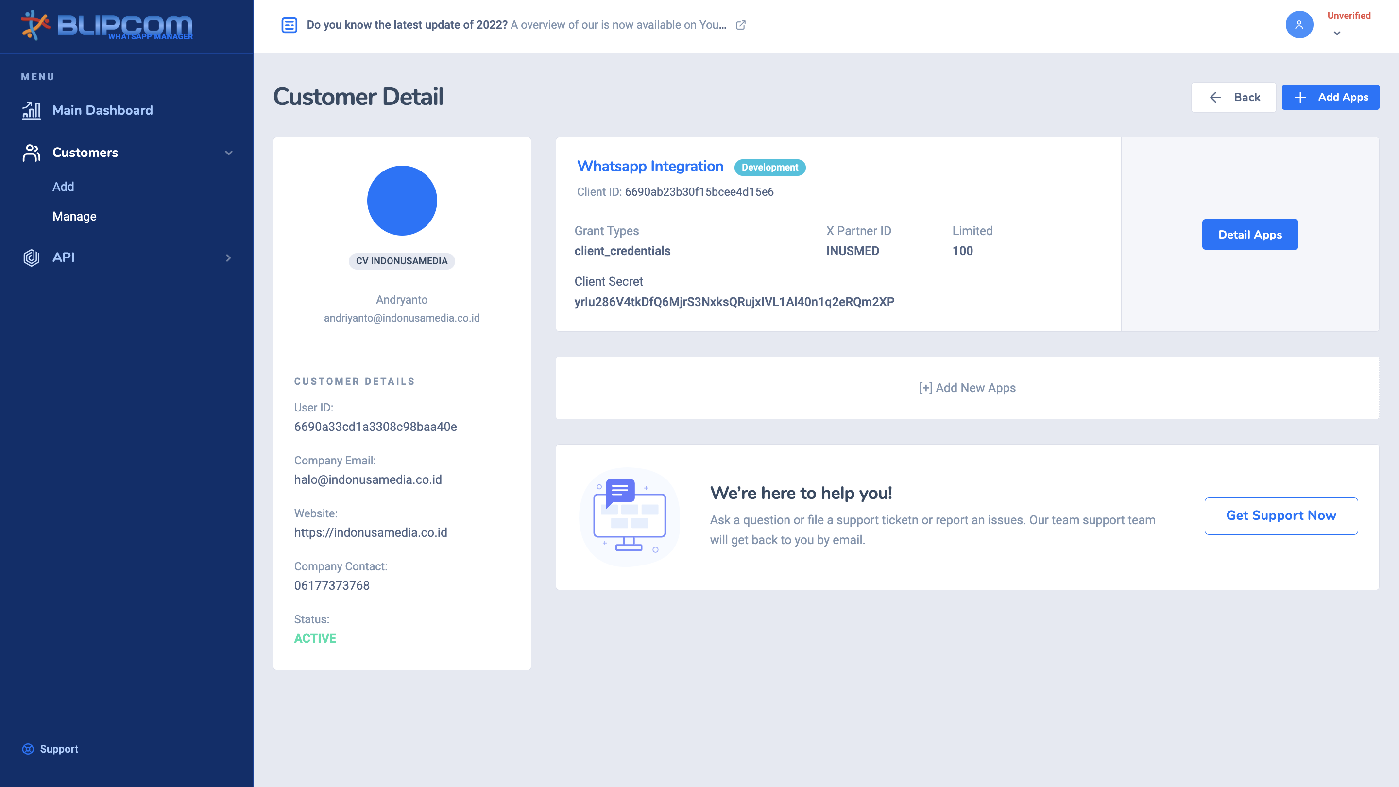Click the client_credentials grant type value
Screen dimensions: 1399x787
point(622,251)
